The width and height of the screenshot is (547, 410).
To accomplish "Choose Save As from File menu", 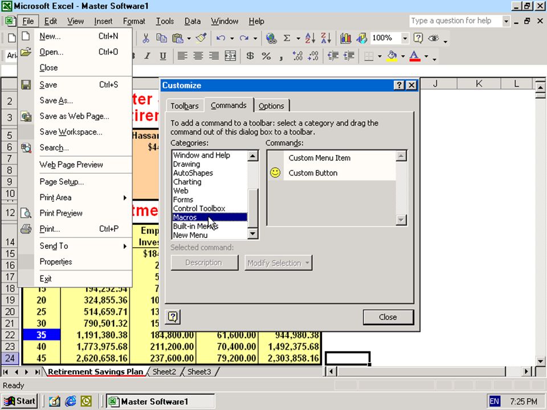I will pos(56,100).
